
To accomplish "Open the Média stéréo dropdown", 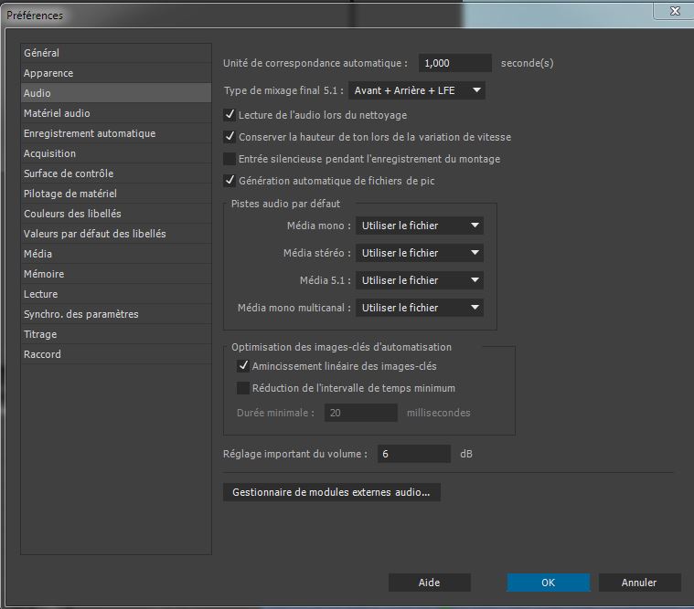I will pos(420,253).
